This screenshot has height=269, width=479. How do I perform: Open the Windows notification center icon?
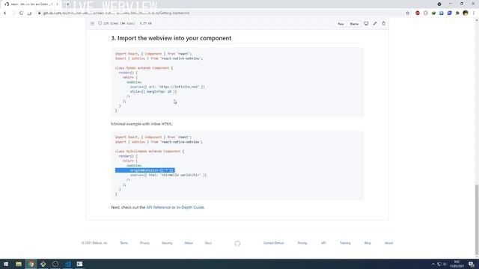click(x=472, y=264)
